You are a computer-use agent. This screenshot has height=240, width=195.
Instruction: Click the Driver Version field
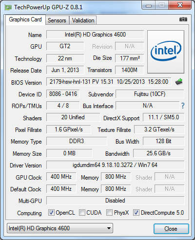point(115,165)
